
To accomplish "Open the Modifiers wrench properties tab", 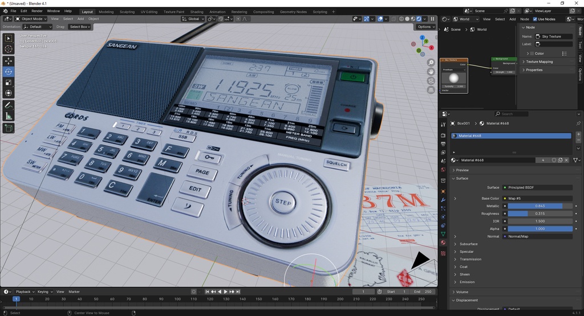I will [443, 200].
